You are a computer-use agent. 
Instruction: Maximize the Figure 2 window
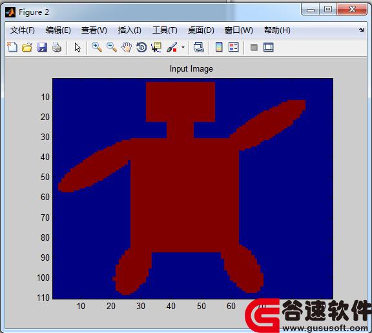click(328, 10)
